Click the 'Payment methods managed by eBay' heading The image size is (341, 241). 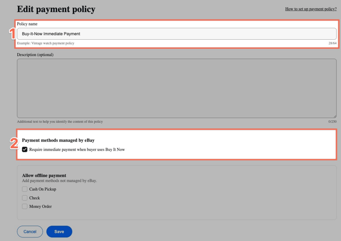coord(58,140)
